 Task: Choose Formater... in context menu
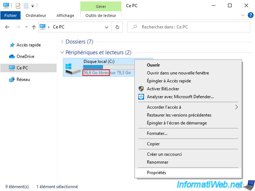[188, 133]
